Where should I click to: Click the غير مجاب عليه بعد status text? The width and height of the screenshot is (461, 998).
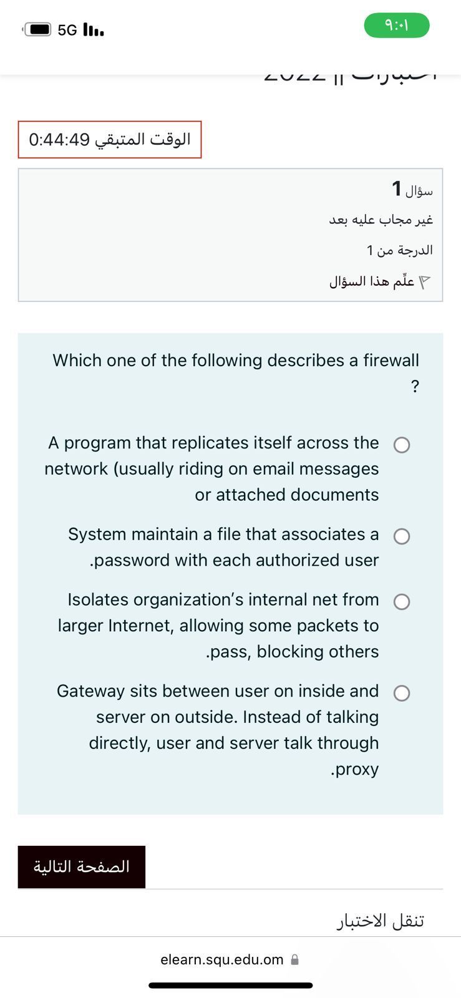[381, 220]
